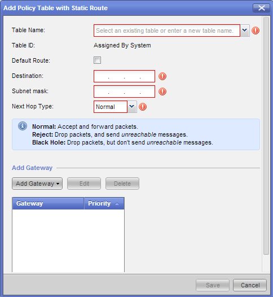Image resolution: width=273 pixels, height=297 pixels.
Task: Click the error icon beside Subnet mask
Action: pos(162,91)
